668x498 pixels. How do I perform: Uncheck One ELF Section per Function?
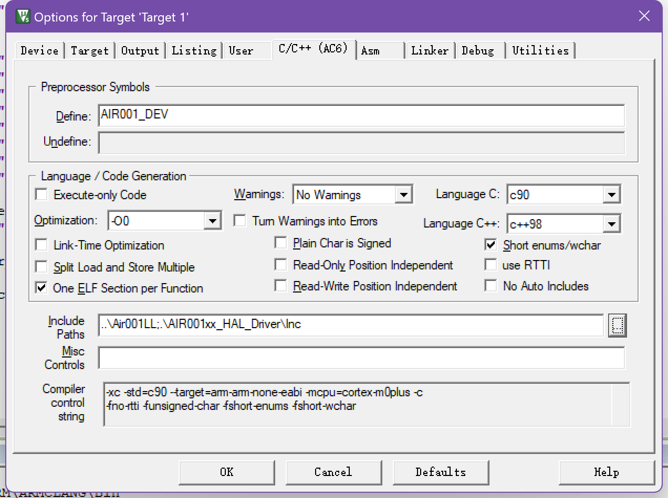pyautogui.click(x=41, y=288)
